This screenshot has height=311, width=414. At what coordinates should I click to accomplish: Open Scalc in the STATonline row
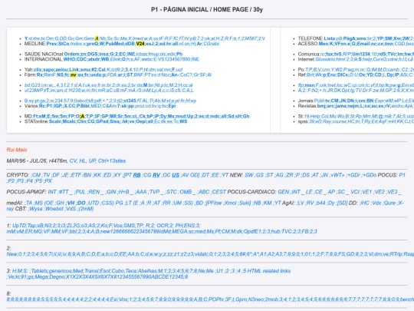pyautogui.click(x=55, y=121)
